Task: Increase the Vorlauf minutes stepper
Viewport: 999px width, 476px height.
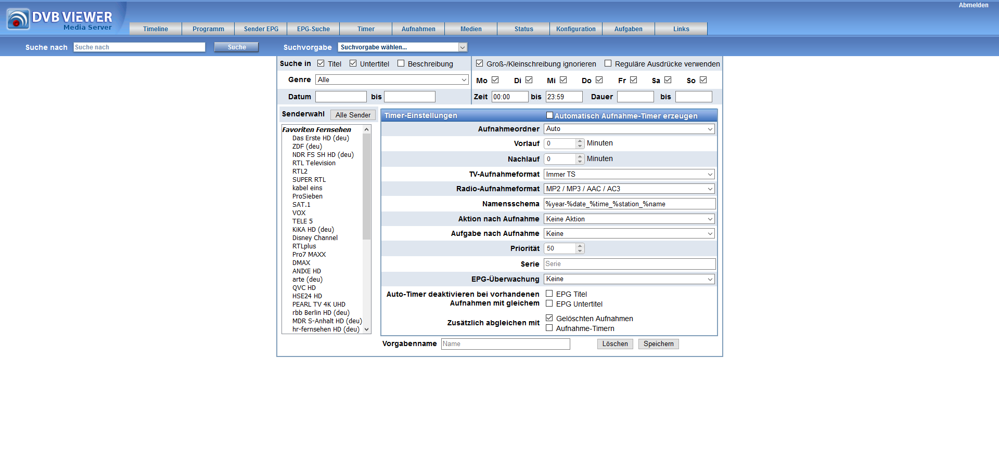Action: [x=580, y=141]
